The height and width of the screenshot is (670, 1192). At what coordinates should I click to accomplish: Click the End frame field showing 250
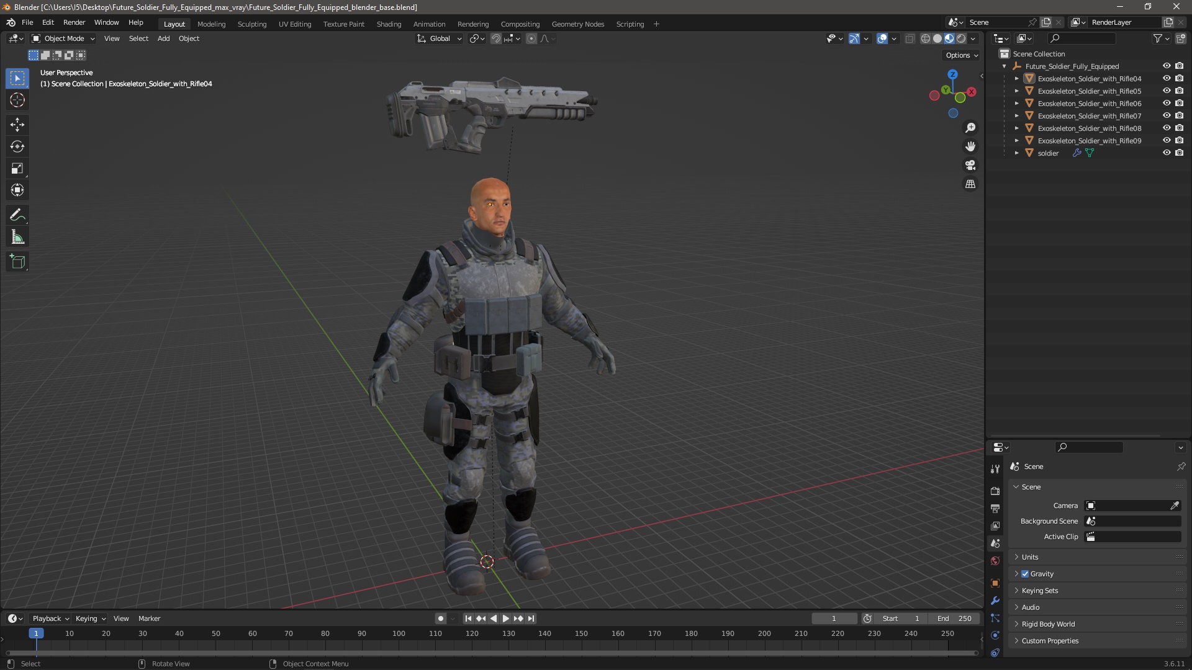pyautogui.click(x=955, y=619)
